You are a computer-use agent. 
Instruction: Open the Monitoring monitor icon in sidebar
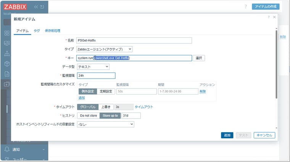[7, 43]
